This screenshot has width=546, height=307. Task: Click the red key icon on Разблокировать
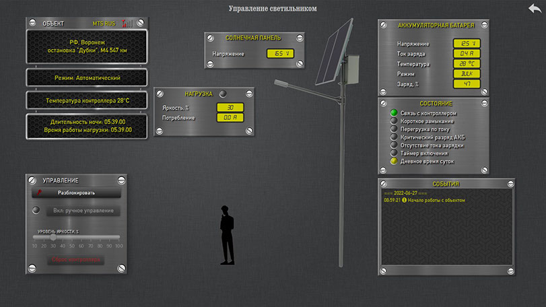[40, 193]
